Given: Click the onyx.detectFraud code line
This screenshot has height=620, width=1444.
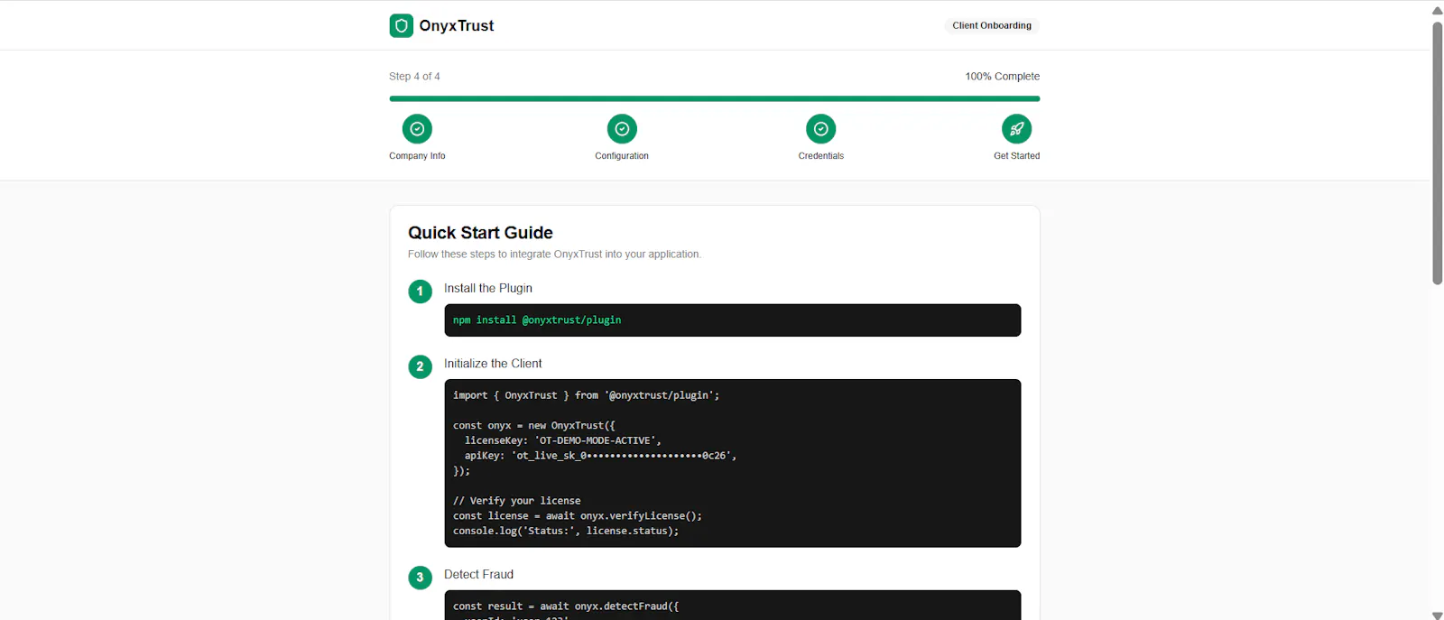Looking at the screenshot, I should [x=566, y=606].
